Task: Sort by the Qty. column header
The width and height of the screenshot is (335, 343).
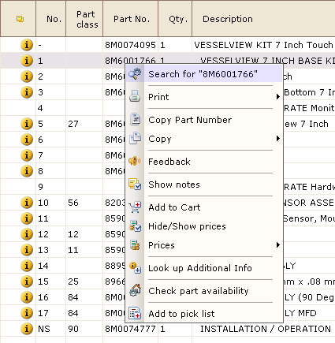Action: tap(175, 19)
